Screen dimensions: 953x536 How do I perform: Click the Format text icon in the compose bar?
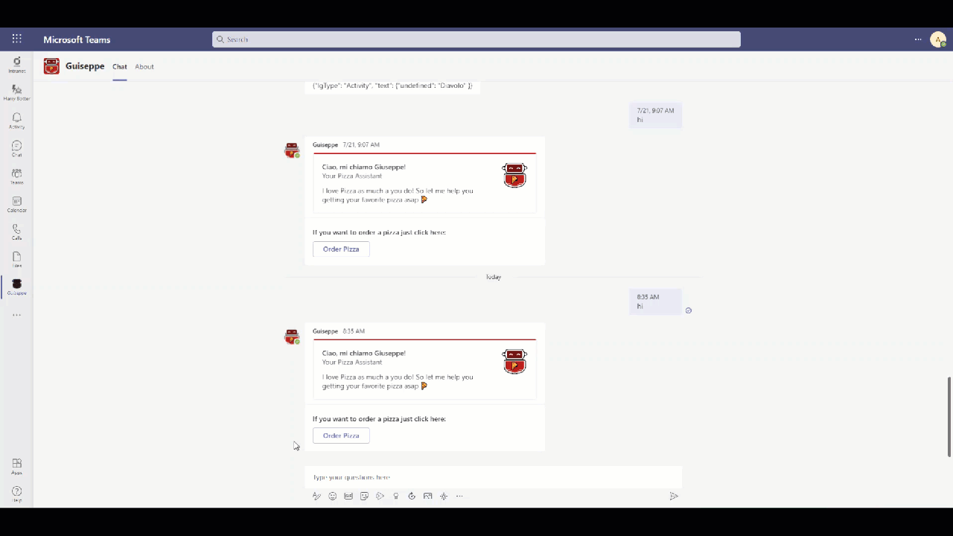316,496
